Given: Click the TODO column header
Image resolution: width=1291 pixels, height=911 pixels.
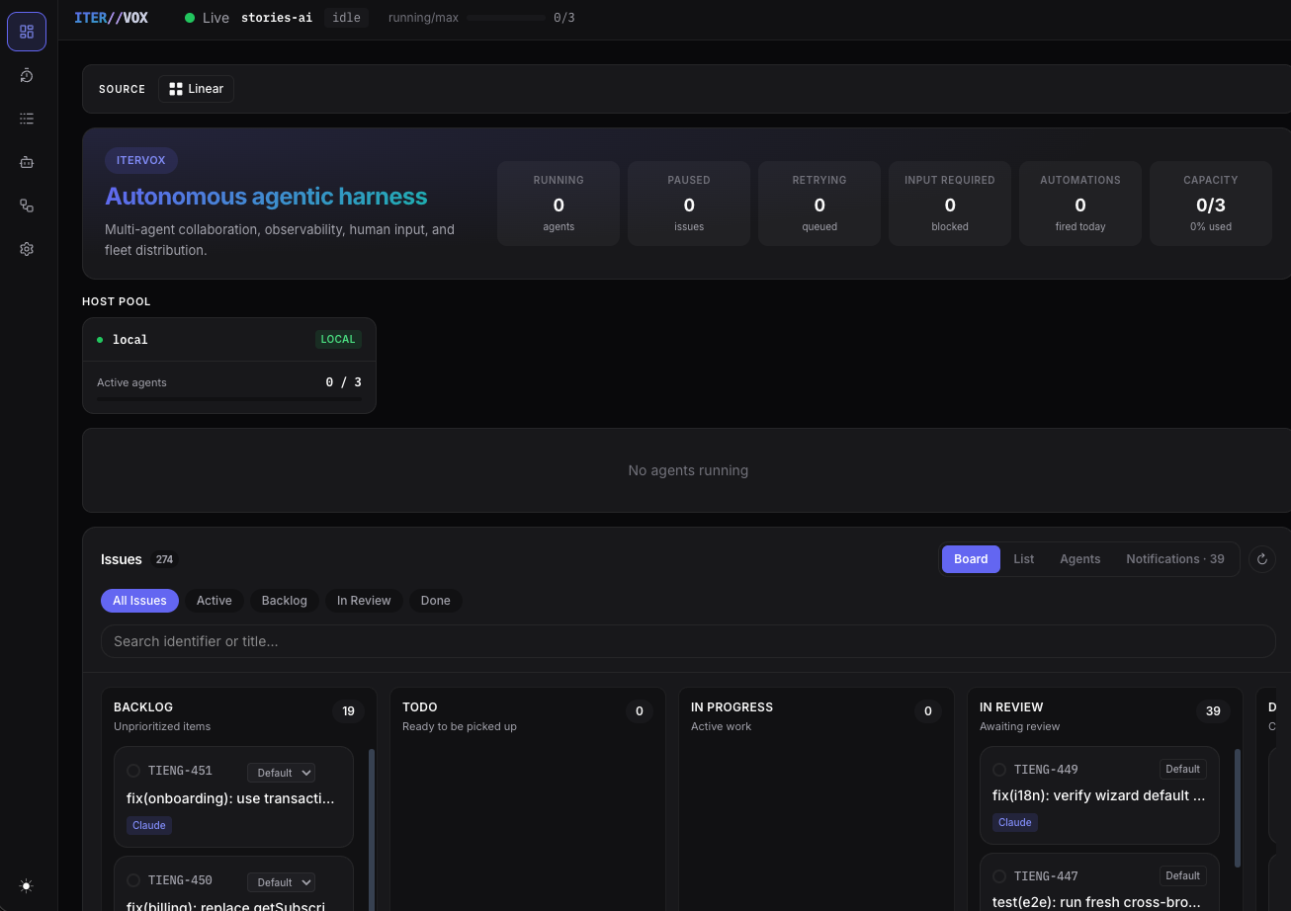Looking at the screenshot, I should 420,707.
